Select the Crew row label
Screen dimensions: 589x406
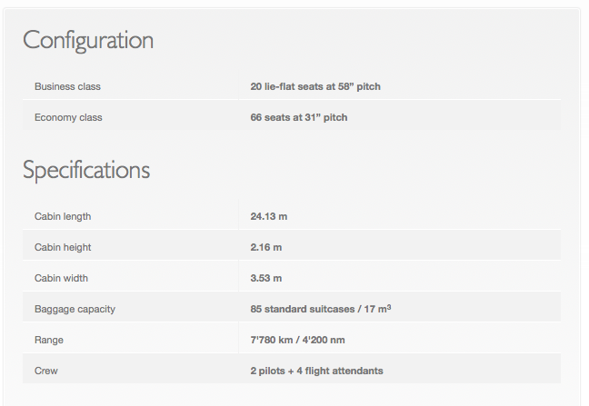46,371
